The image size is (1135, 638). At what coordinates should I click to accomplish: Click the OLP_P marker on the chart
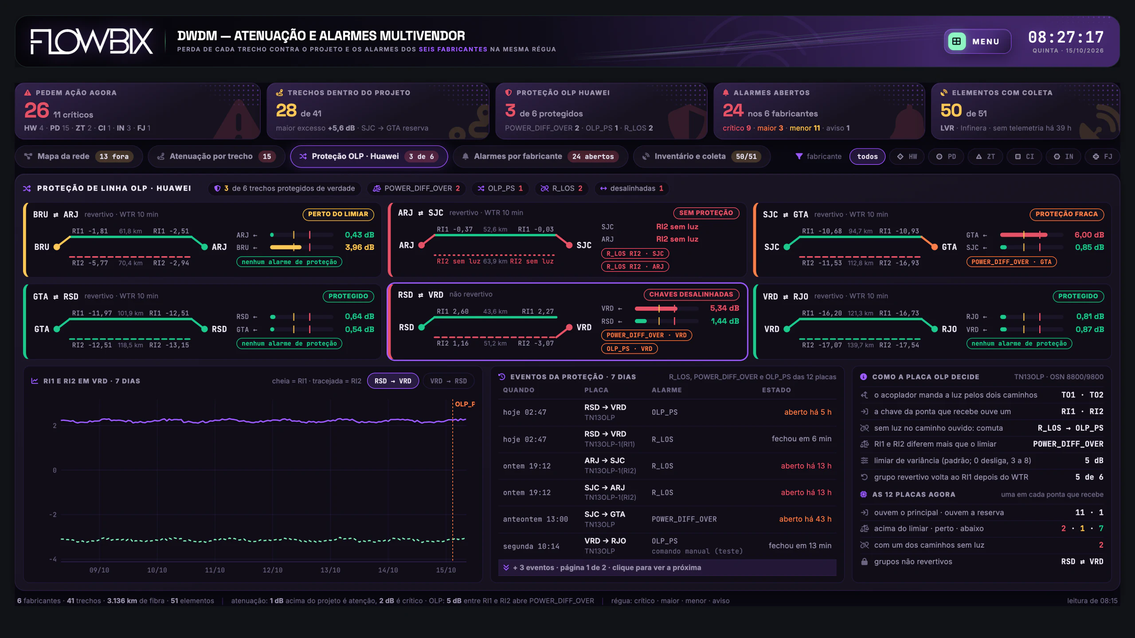coord(465,404)
